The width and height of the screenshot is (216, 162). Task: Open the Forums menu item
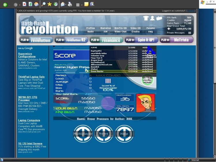(x=150, y=28)
